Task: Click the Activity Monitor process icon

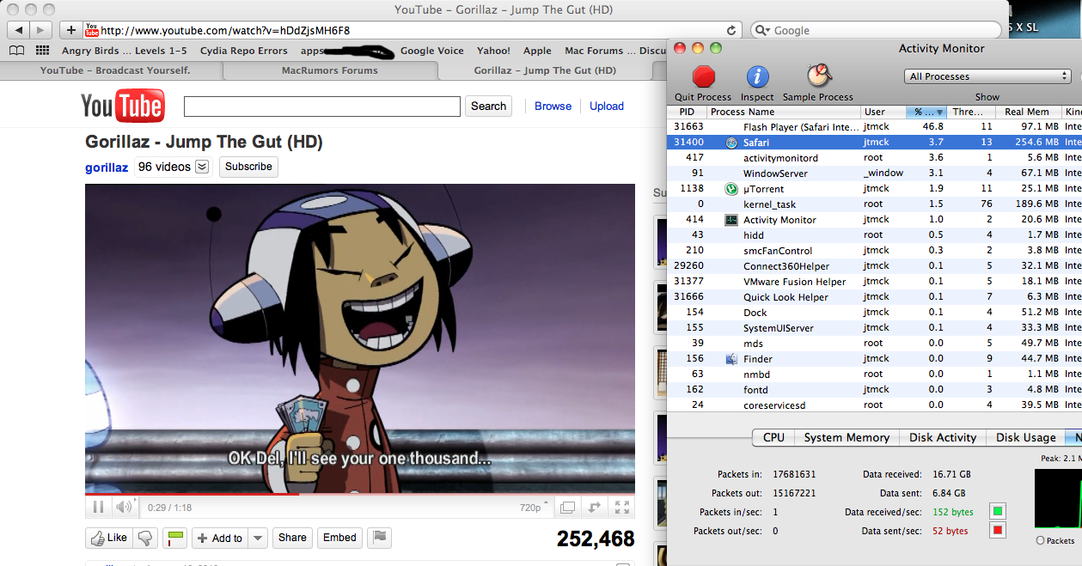Action: tap(731, 220)
